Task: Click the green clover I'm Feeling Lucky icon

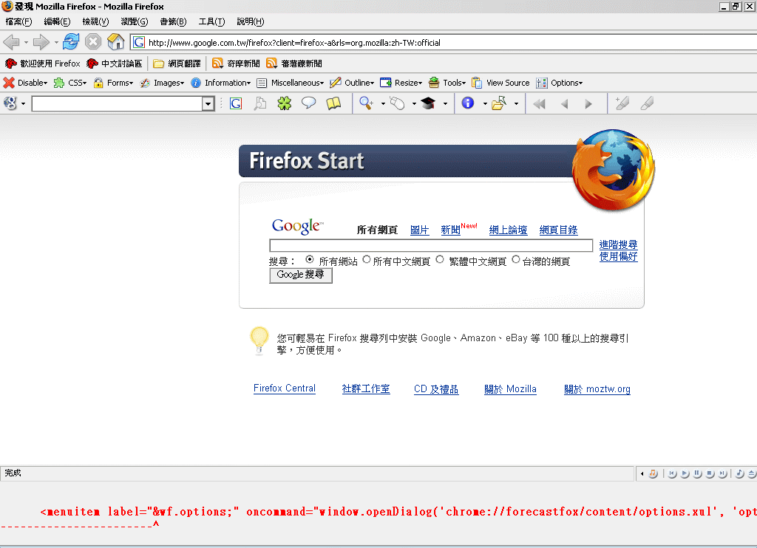Action: 285,104
